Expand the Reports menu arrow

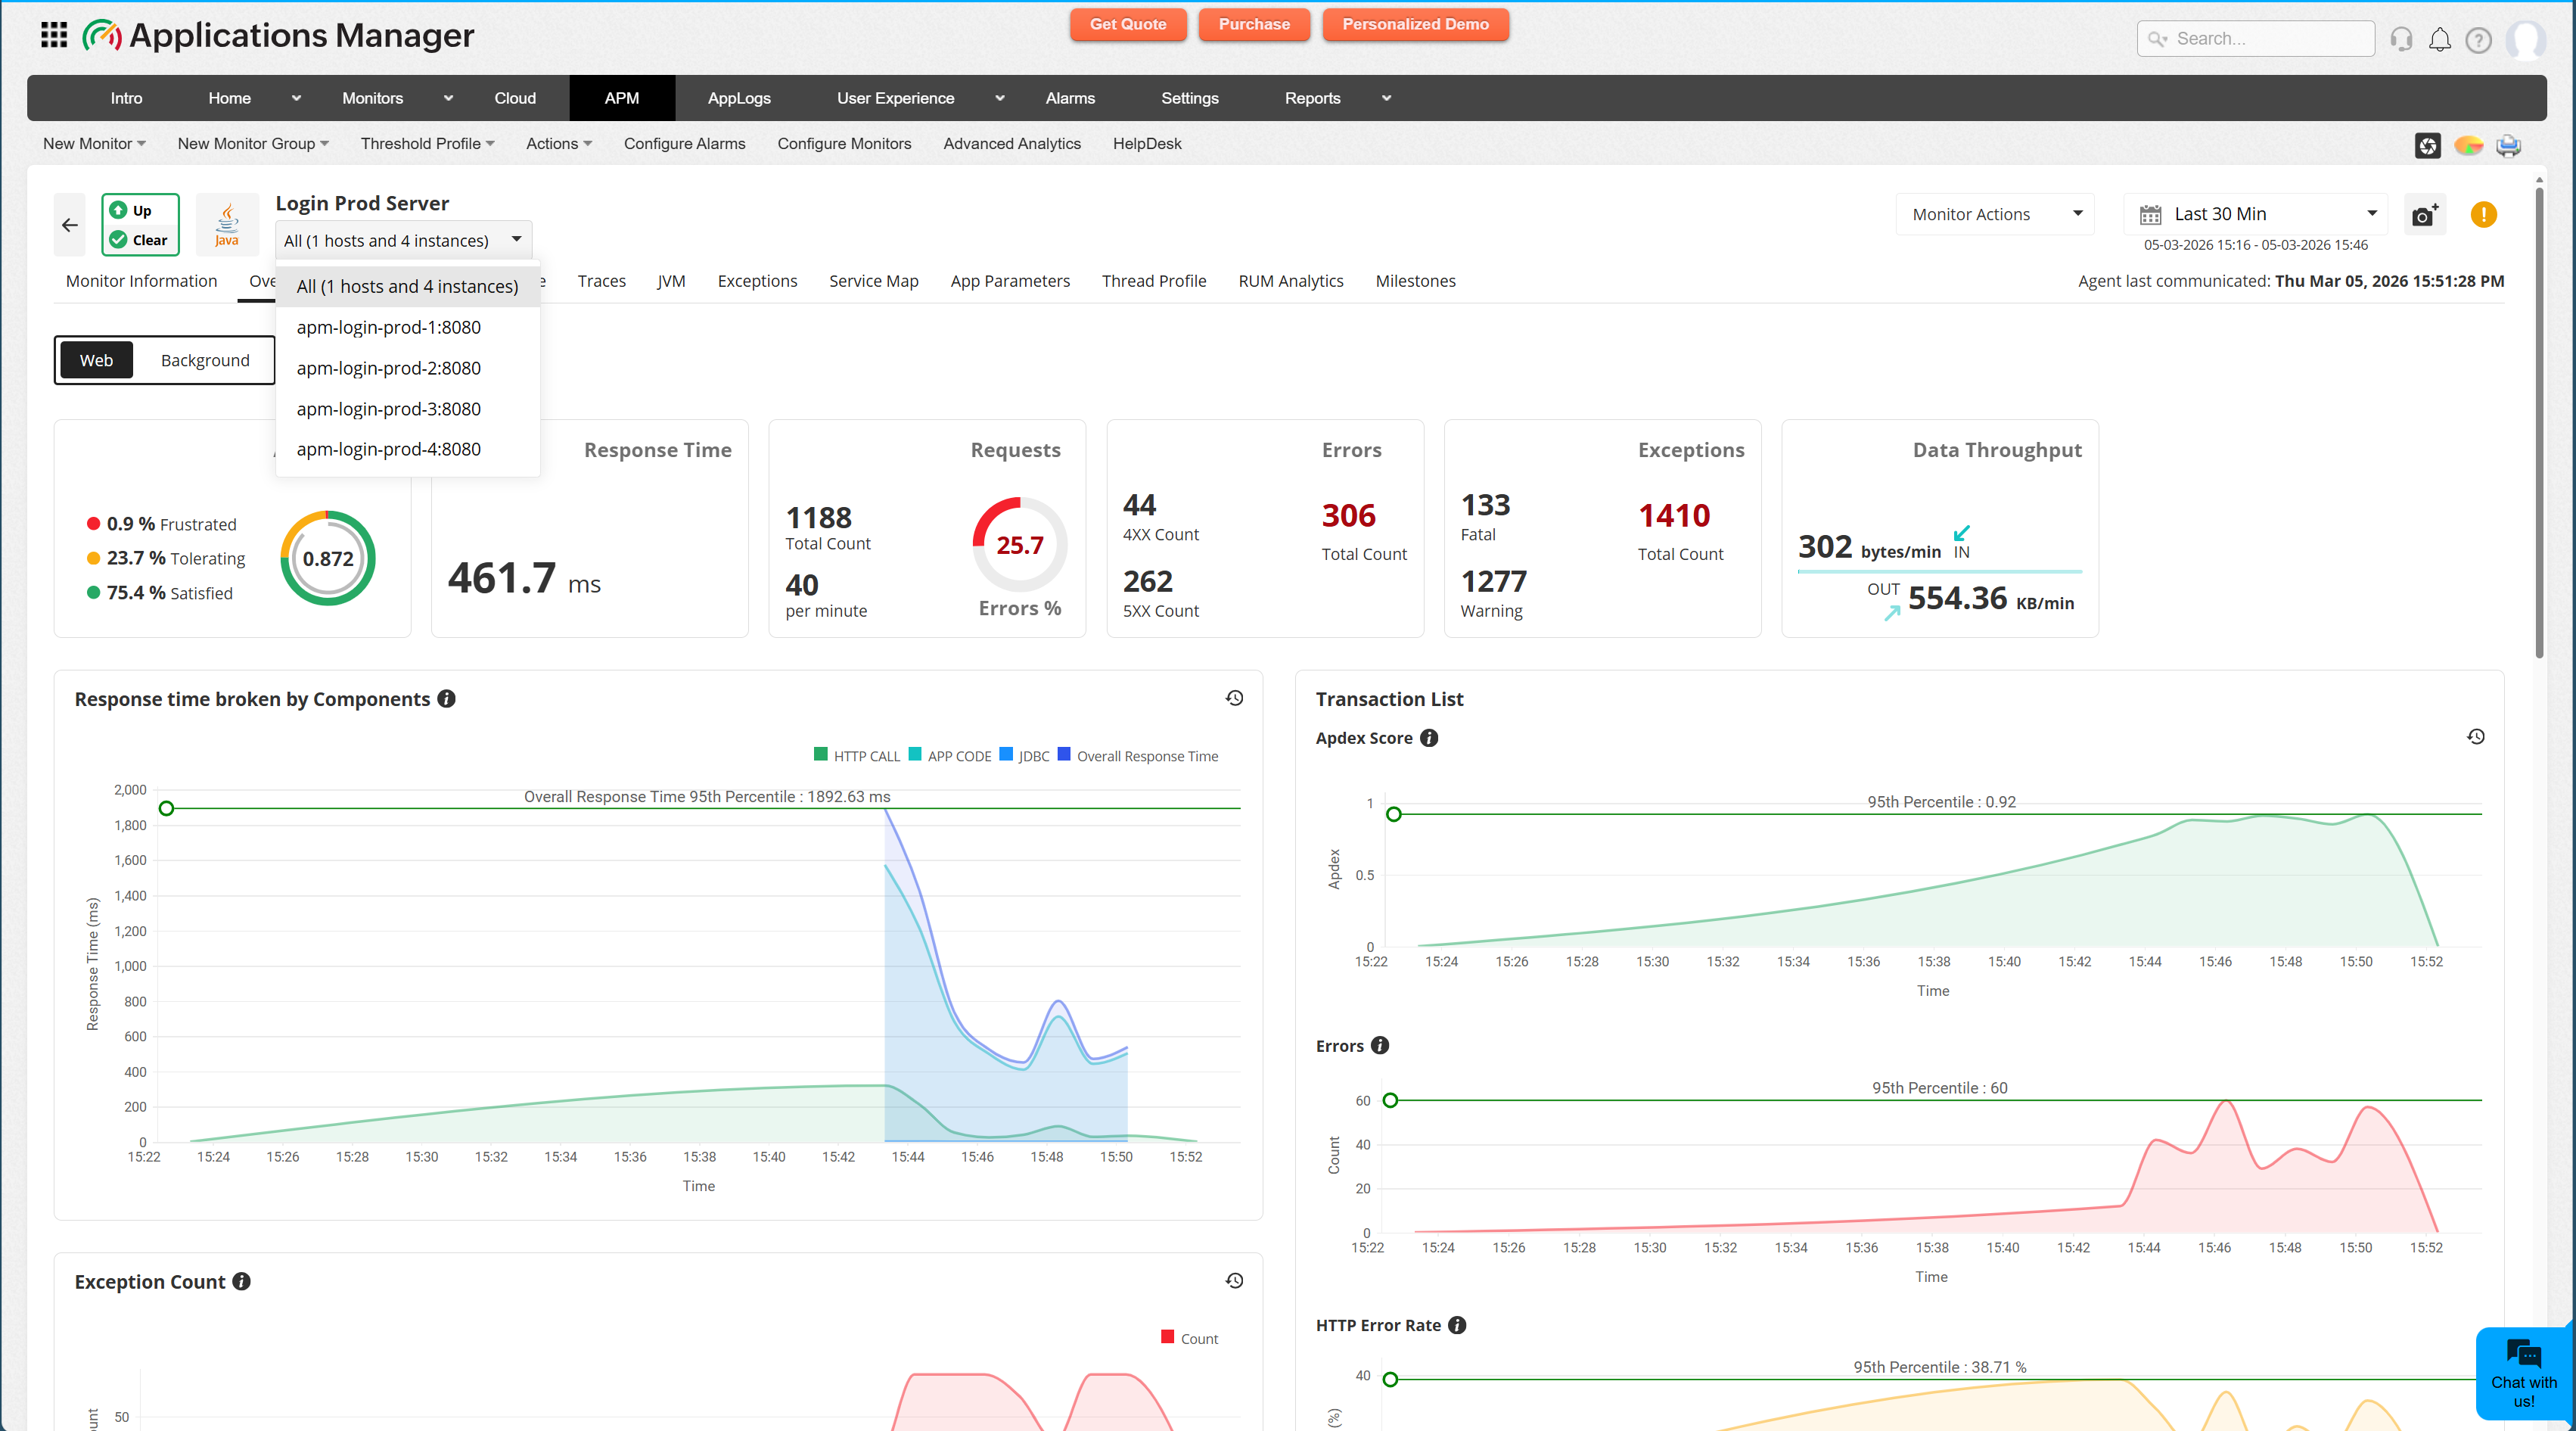click(1386, 98)
